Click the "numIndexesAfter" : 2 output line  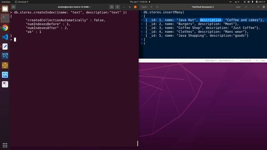pos(47,28)
